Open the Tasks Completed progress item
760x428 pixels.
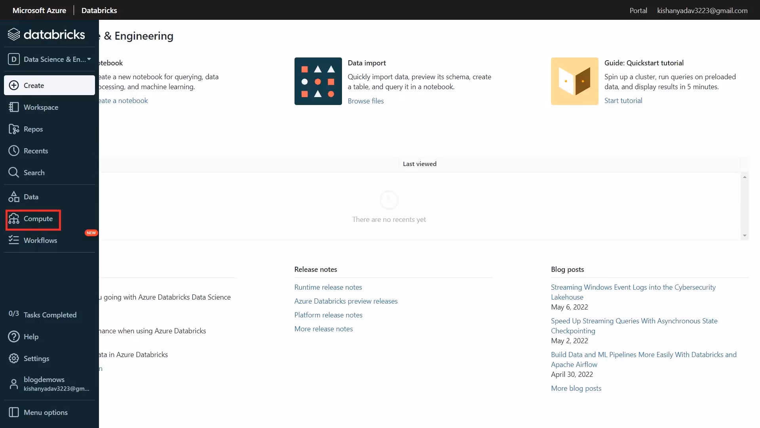pos(43,315)
